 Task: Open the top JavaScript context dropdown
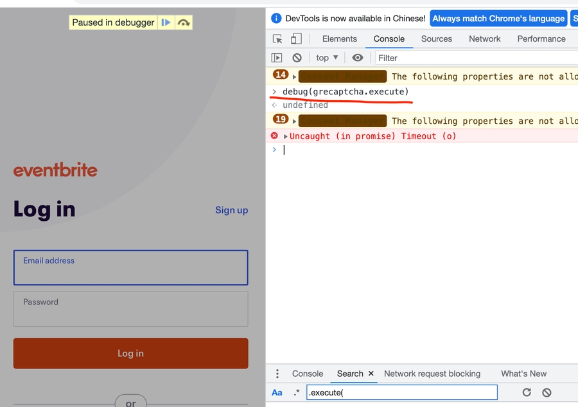click(x=327, y=58)
